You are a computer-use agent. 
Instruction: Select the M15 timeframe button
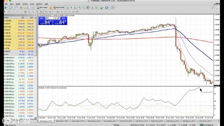click(54, 12)
